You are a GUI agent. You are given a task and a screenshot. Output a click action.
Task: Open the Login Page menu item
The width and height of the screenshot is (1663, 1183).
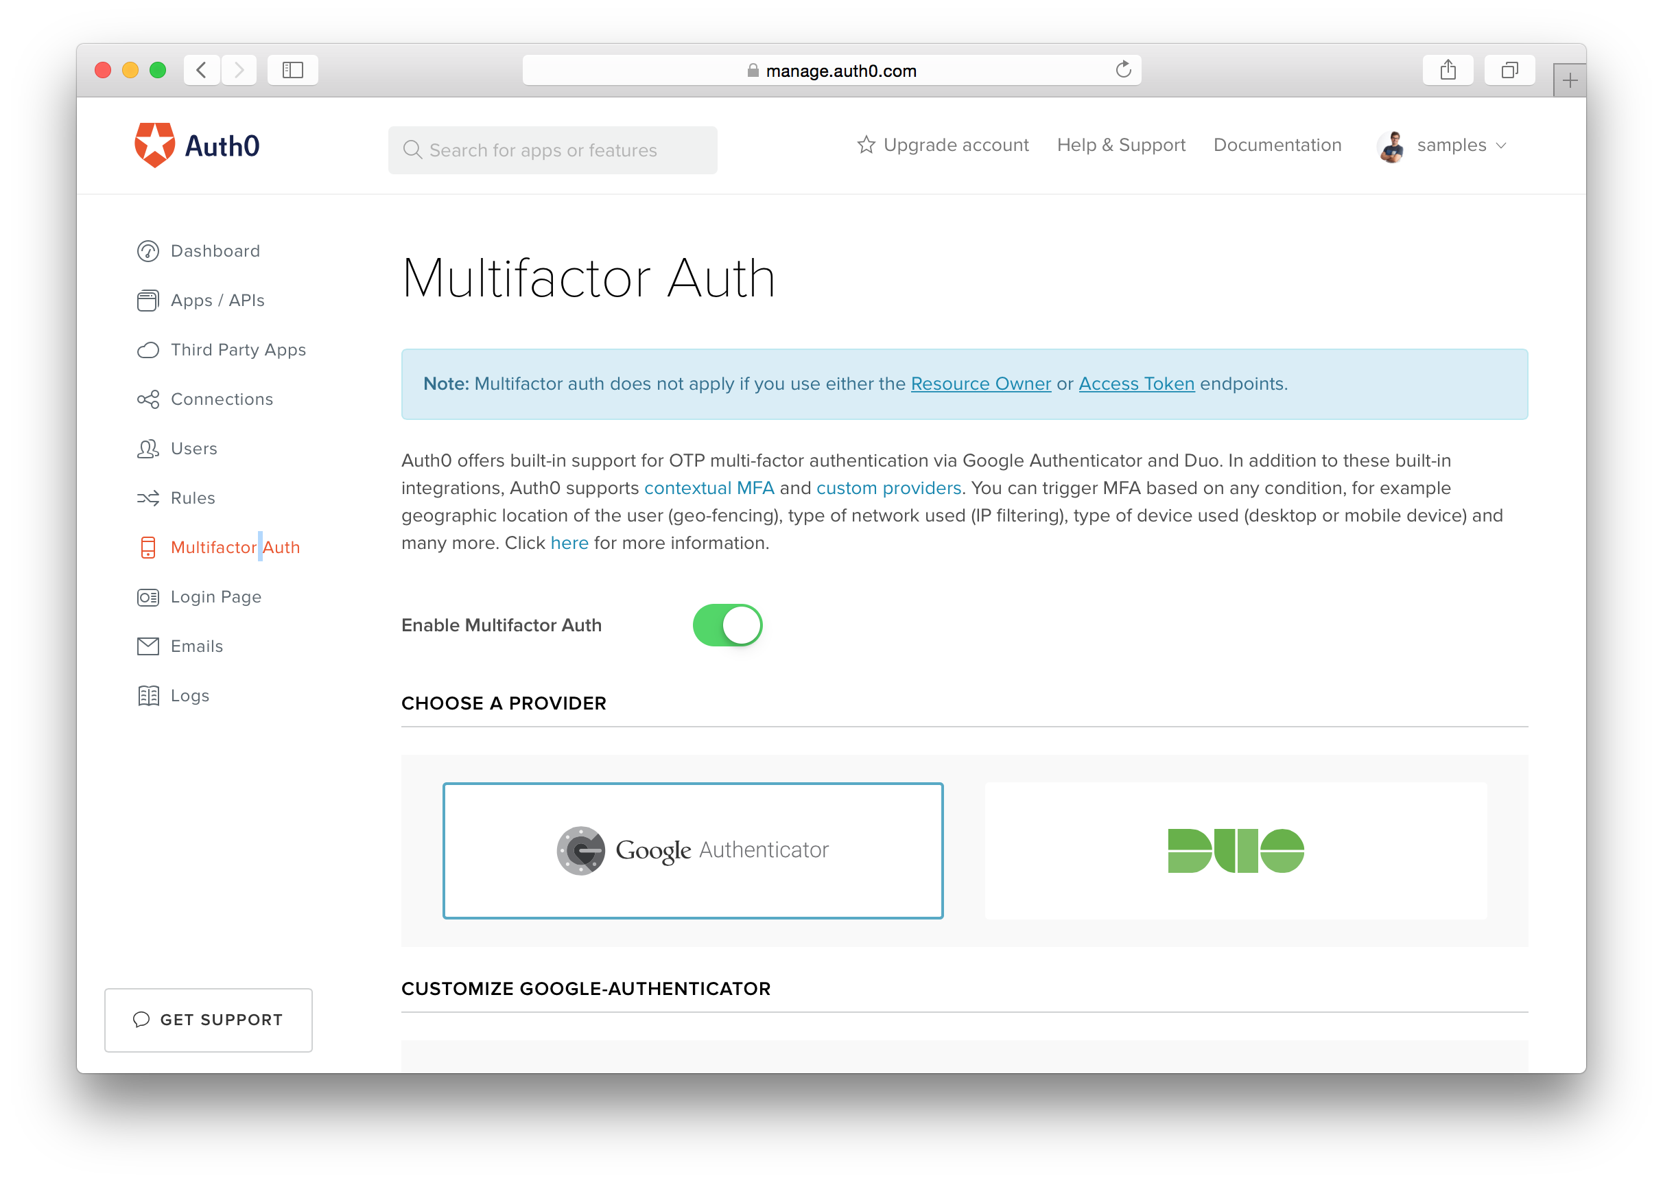tap(215, 597)
